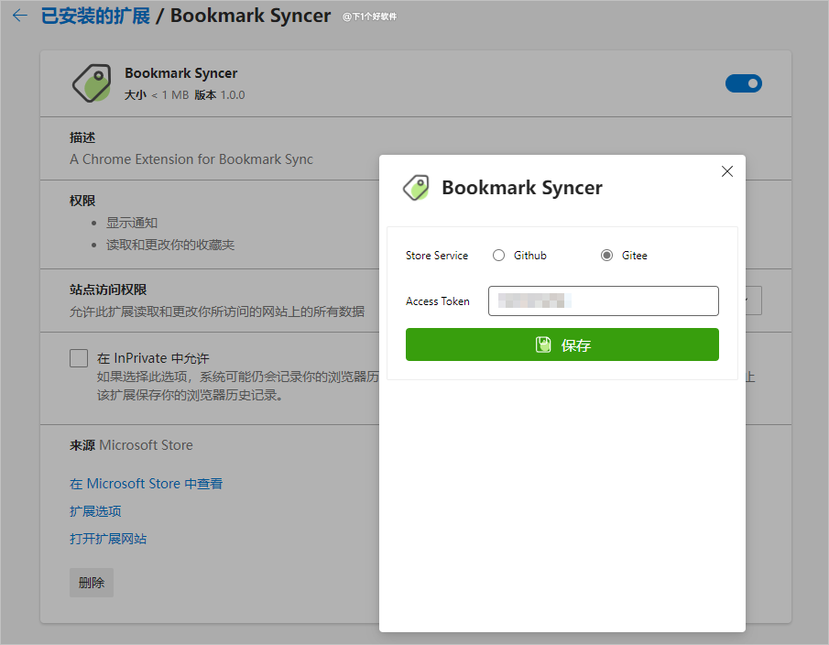Open the 扩展选项 link
This screenshot has height=645, width=829.
(95, 511)
